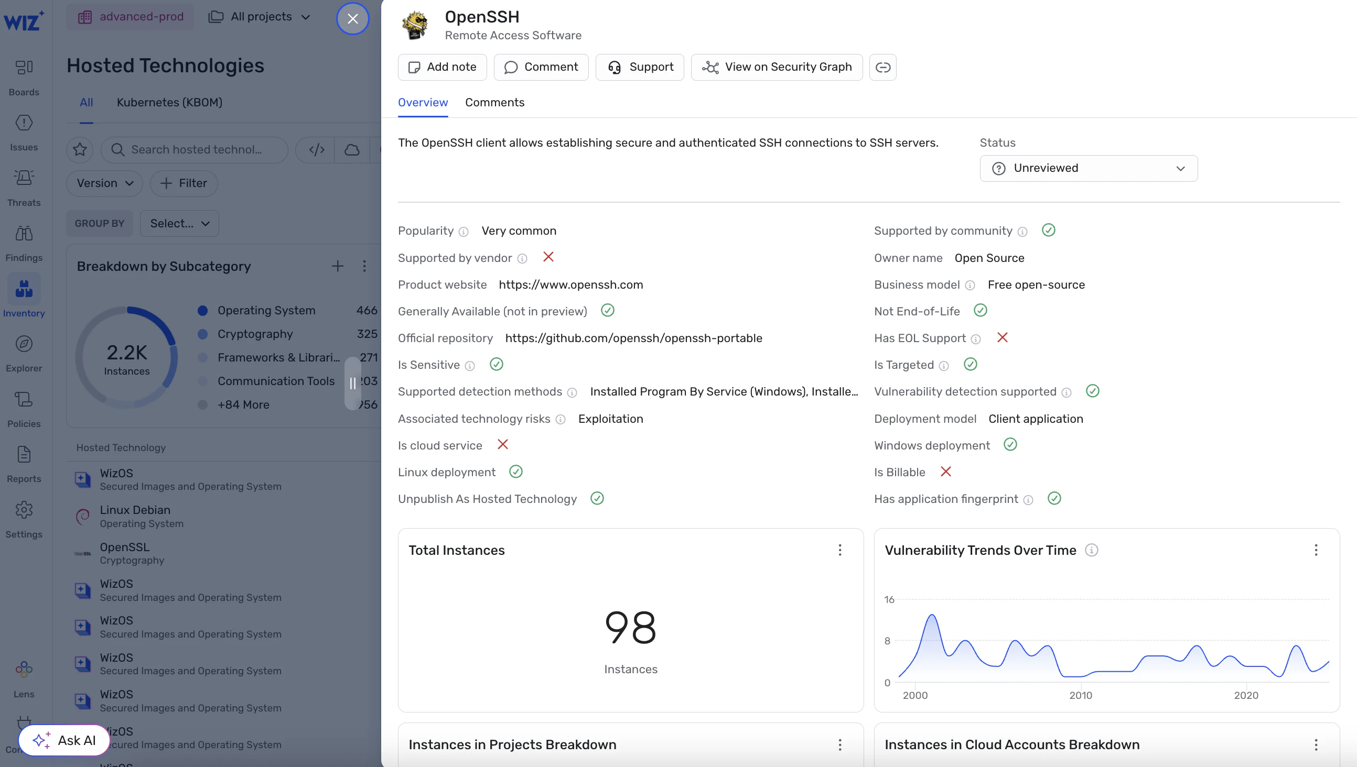Click View on Security Graph button
Viewport: 1357px width, 767px height.
[777, 67]
